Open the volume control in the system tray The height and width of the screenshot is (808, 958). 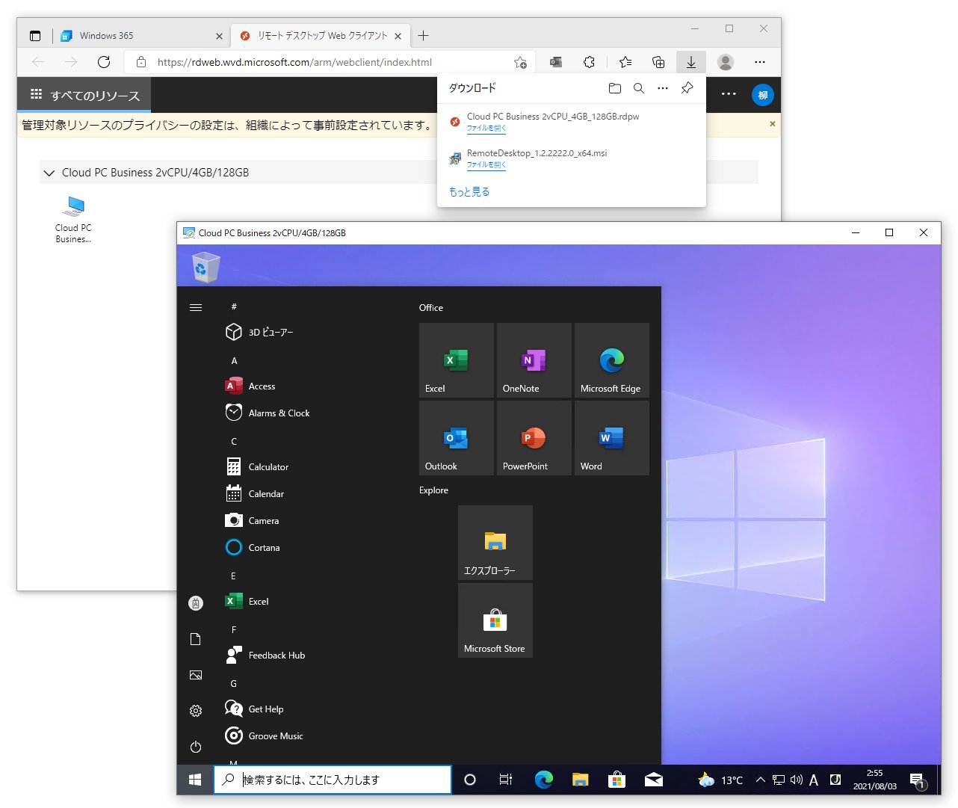(x=796, y=780)
